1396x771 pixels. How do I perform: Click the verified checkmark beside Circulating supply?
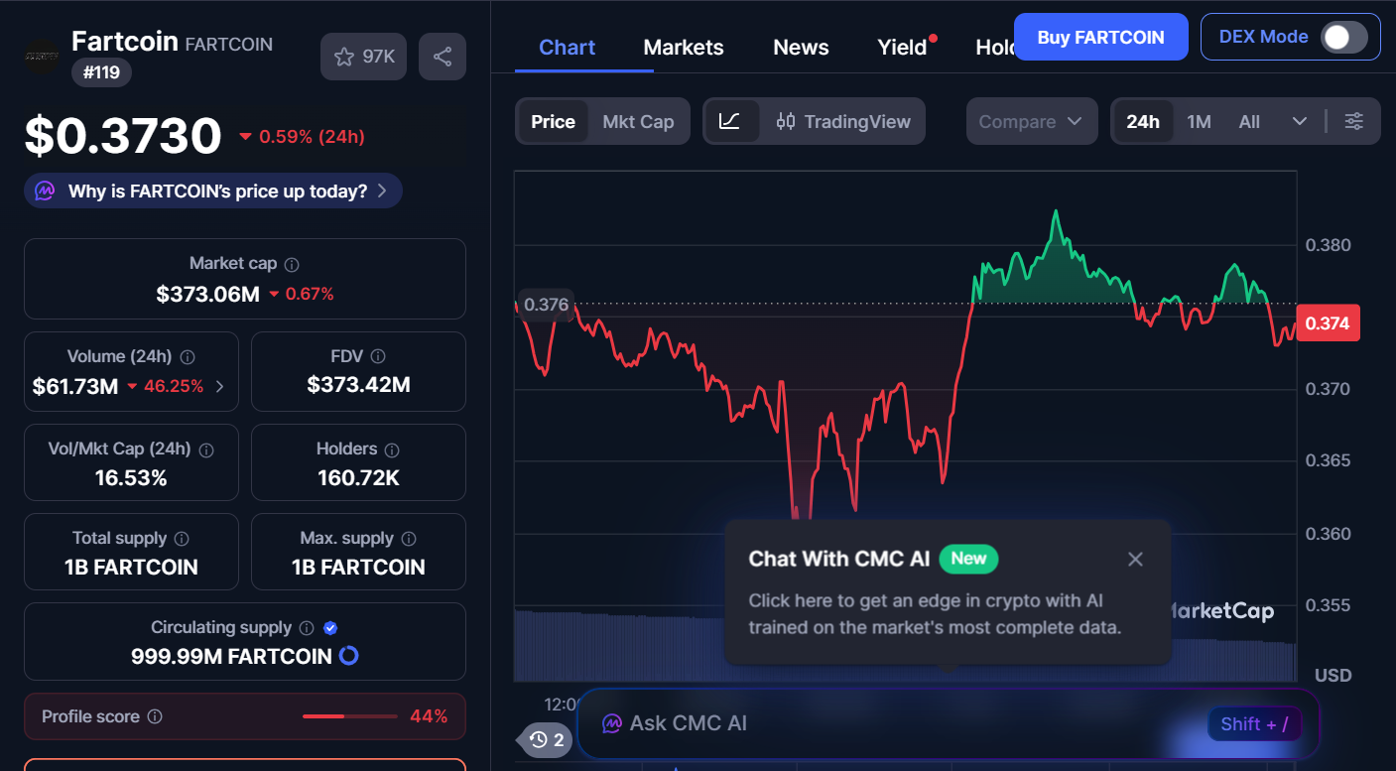(329, 627)
